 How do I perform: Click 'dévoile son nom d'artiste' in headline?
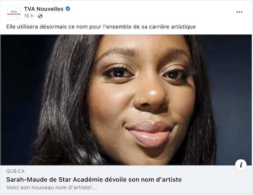pos(143,179)
